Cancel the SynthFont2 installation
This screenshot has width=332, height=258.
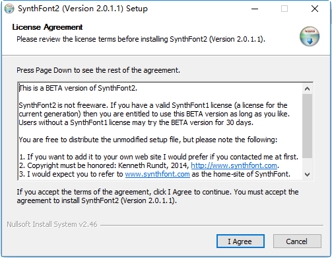297,241
